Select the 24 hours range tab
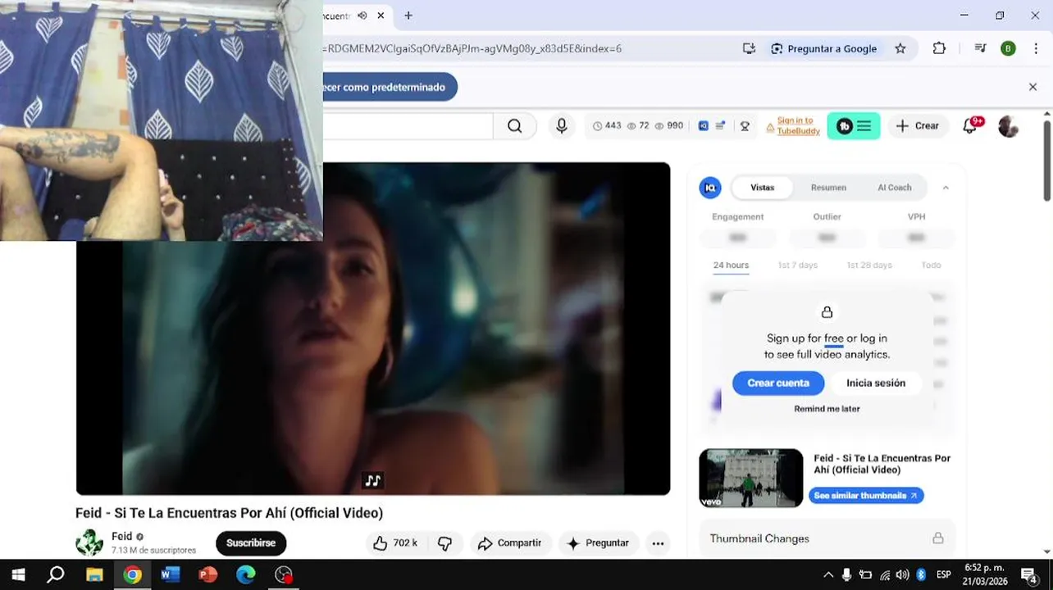The height and width of the screenshot is (590, 1053). (731, 265)
